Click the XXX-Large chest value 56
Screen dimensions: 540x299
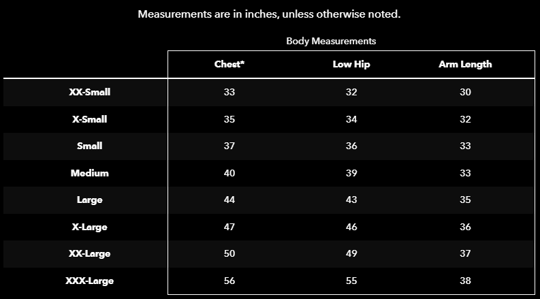(x=229, y=281)
